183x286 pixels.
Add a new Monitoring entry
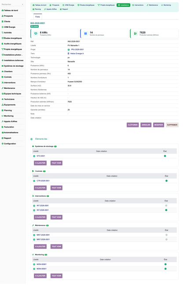point(40,276)
